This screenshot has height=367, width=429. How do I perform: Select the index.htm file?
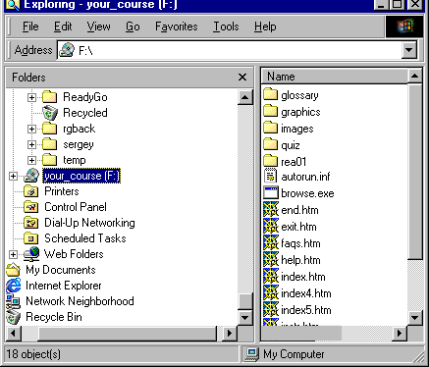(x=295, y=277)
